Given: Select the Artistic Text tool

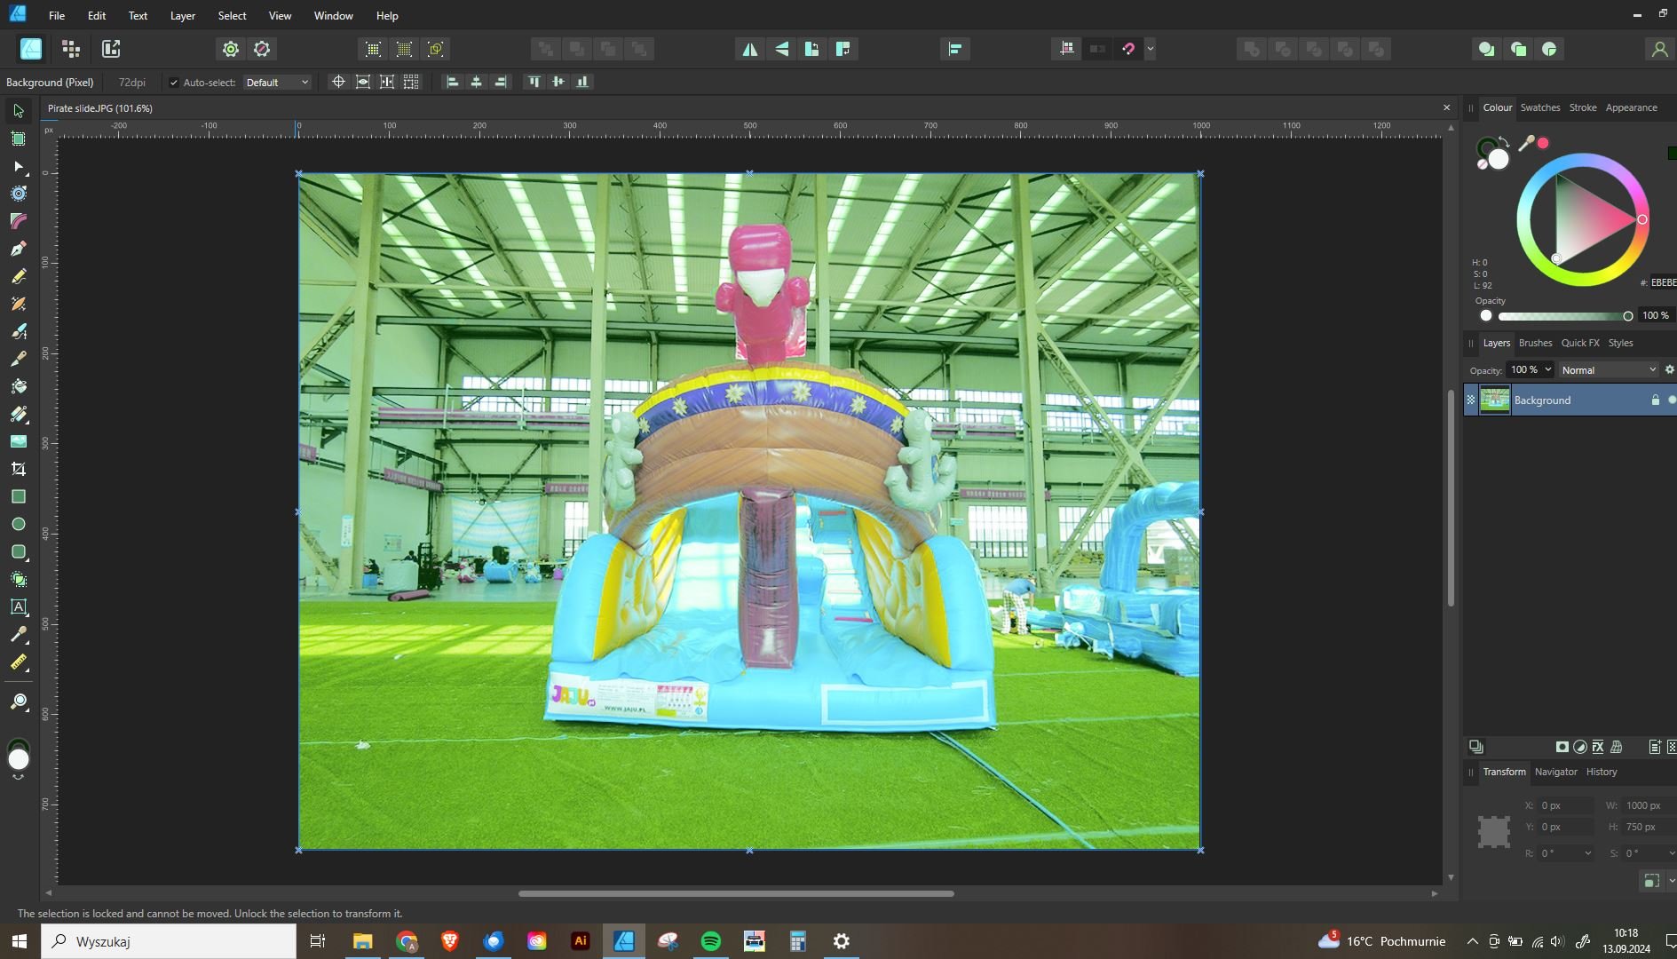Looking at the screenshot, I should pos(19,607).
